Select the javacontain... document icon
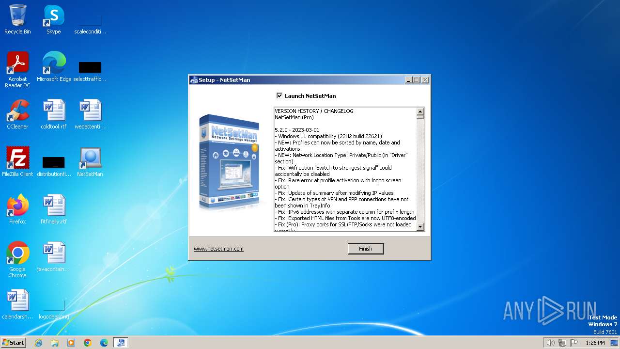This screenshot has width=620, height=349. [54, 257]
